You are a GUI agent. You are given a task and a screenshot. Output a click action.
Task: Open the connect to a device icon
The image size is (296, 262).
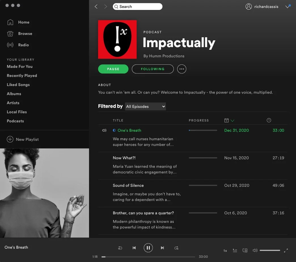(x=245, y=250)
